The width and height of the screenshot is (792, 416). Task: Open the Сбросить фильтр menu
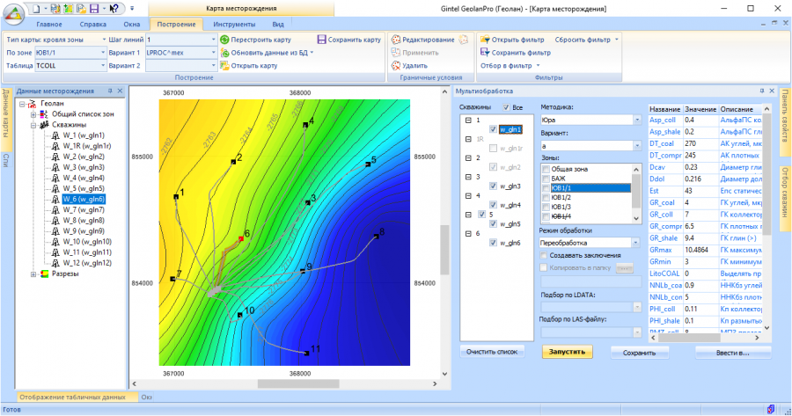click(x=586, y=40)
